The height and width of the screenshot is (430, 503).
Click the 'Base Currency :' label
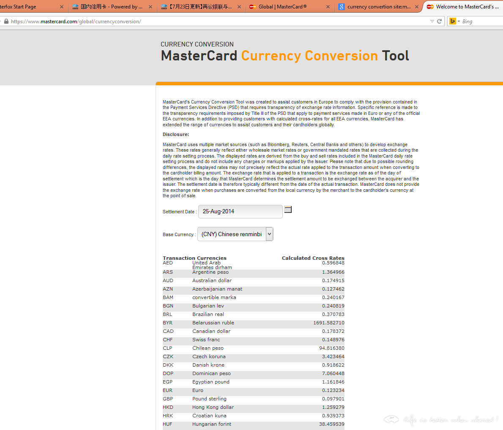179,234
